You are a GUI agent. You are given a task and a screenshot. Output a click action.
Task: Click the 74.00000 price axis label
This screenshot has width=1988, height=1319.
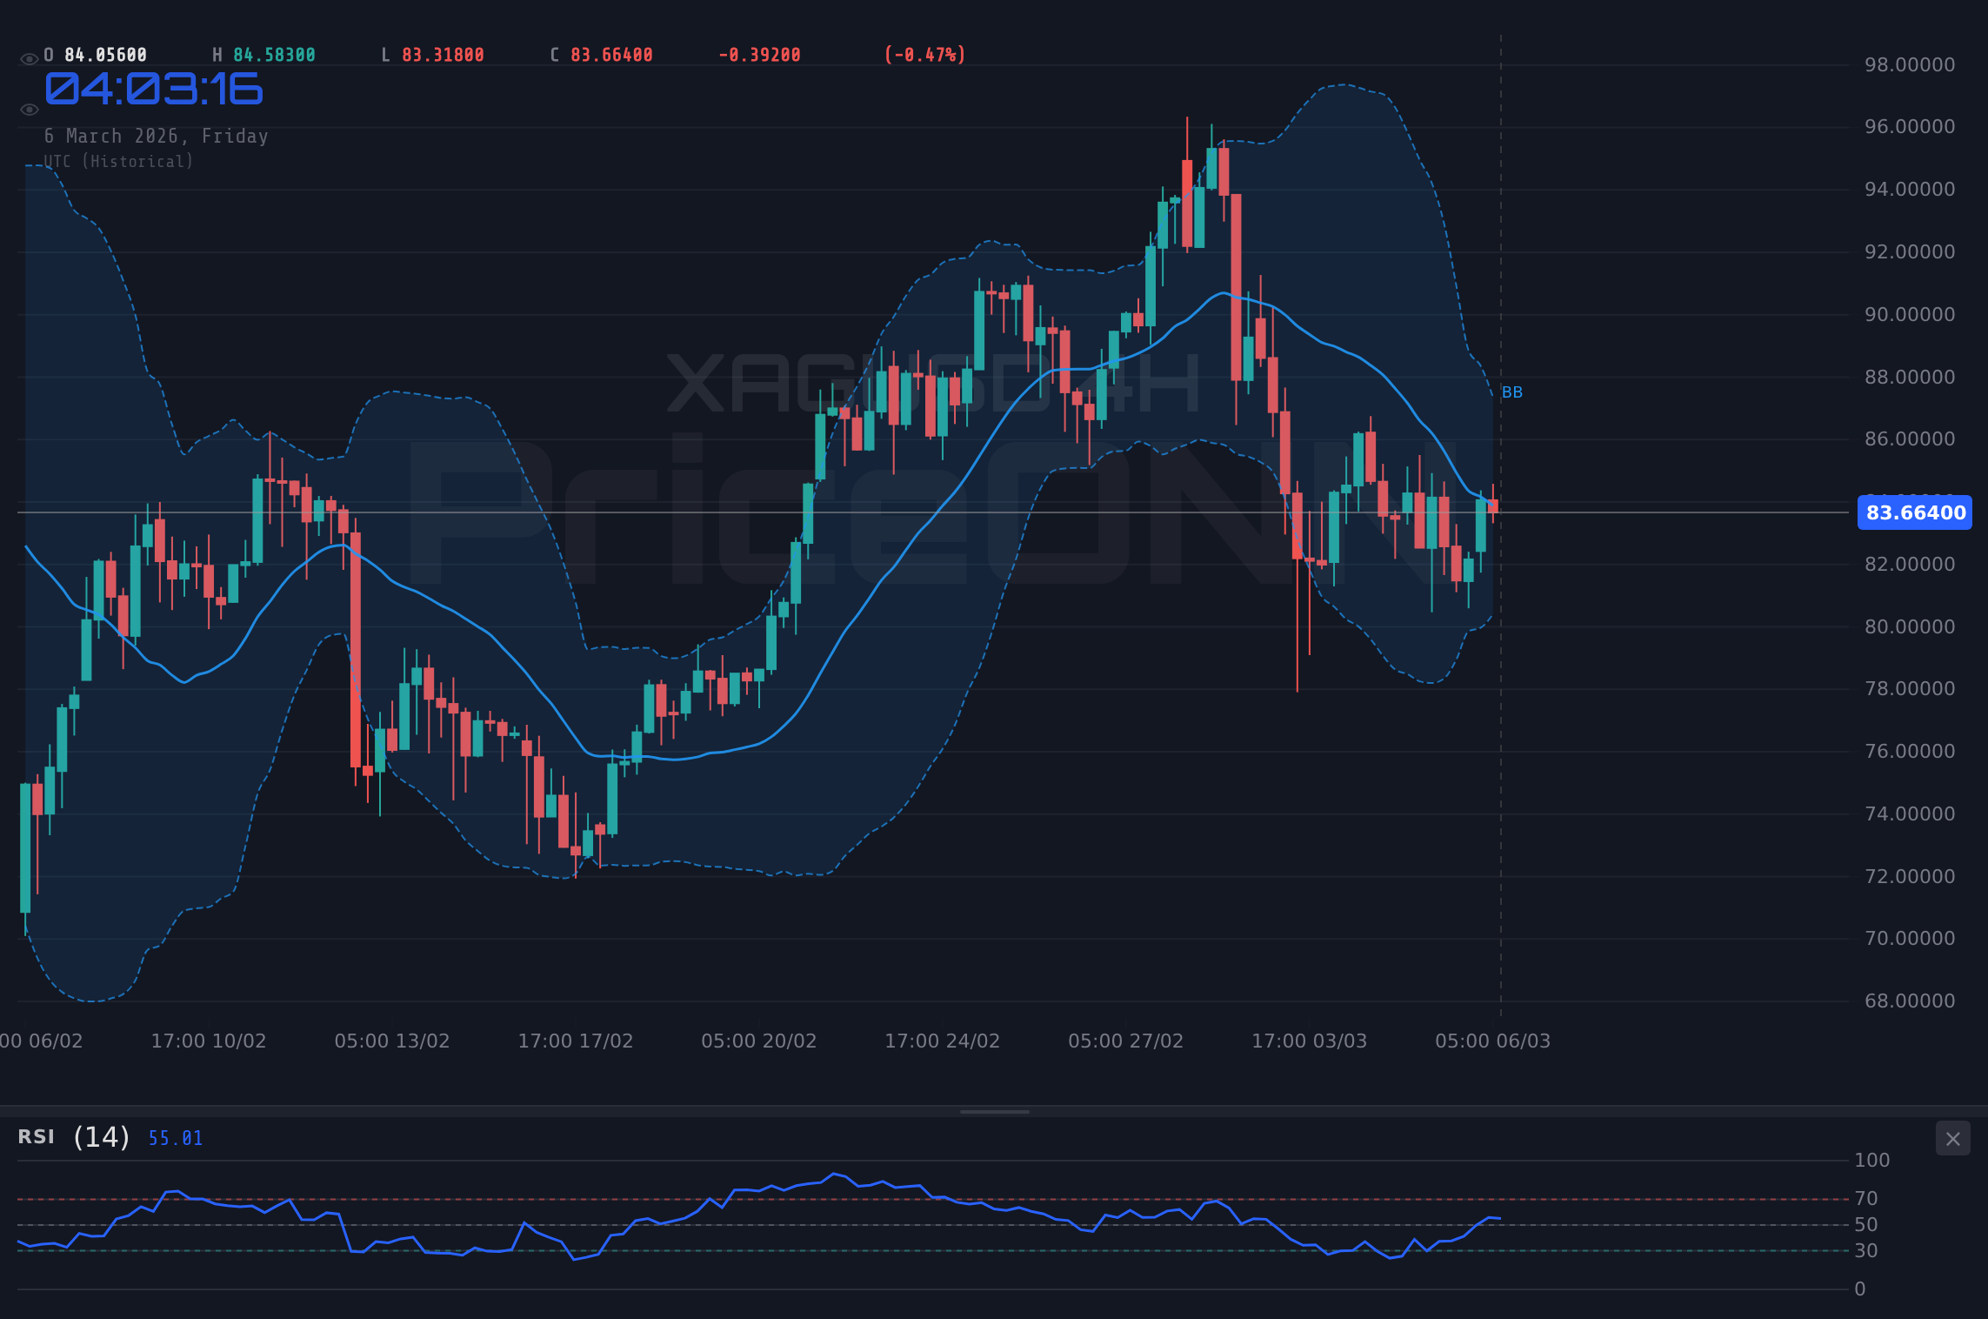[1910, 814]
